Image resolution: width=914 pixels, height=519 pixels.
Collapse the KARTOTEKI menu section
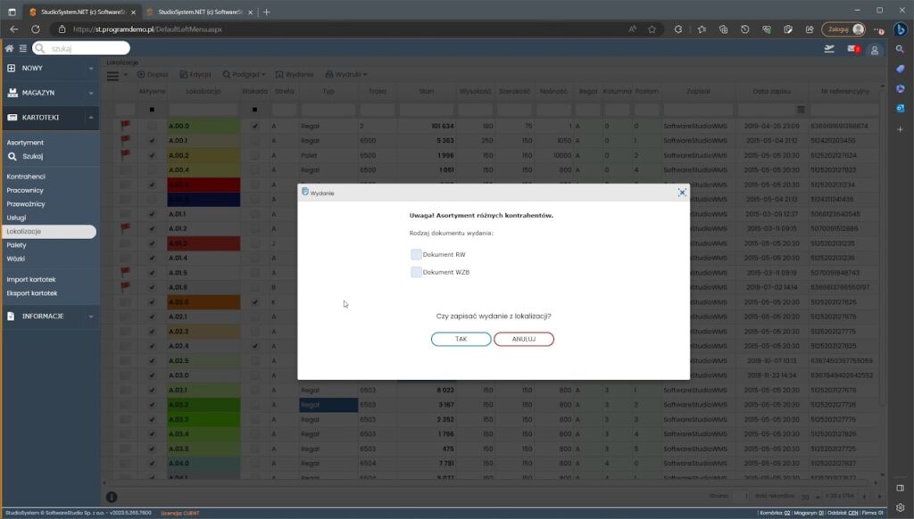pyautogui.click(x=49, y=117)
